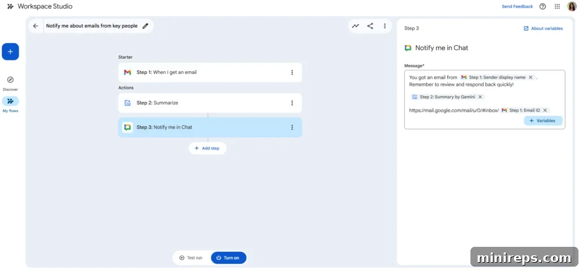The image size is (579, 270).
Task: Create new flow with blue plus button
Action: [10, 51]
